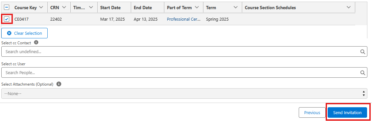
Task: Click Start Date column header
Action: (x=110, y=8)
